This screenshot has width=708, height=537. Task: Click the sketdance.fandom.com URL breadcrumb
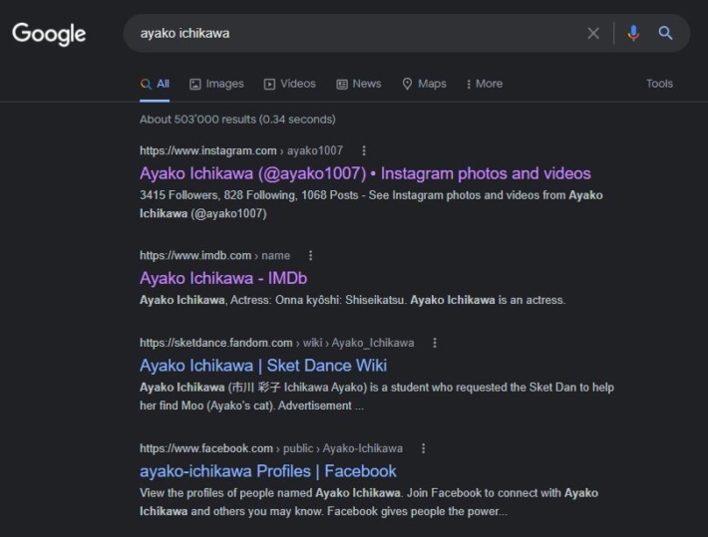pos(277,343)
